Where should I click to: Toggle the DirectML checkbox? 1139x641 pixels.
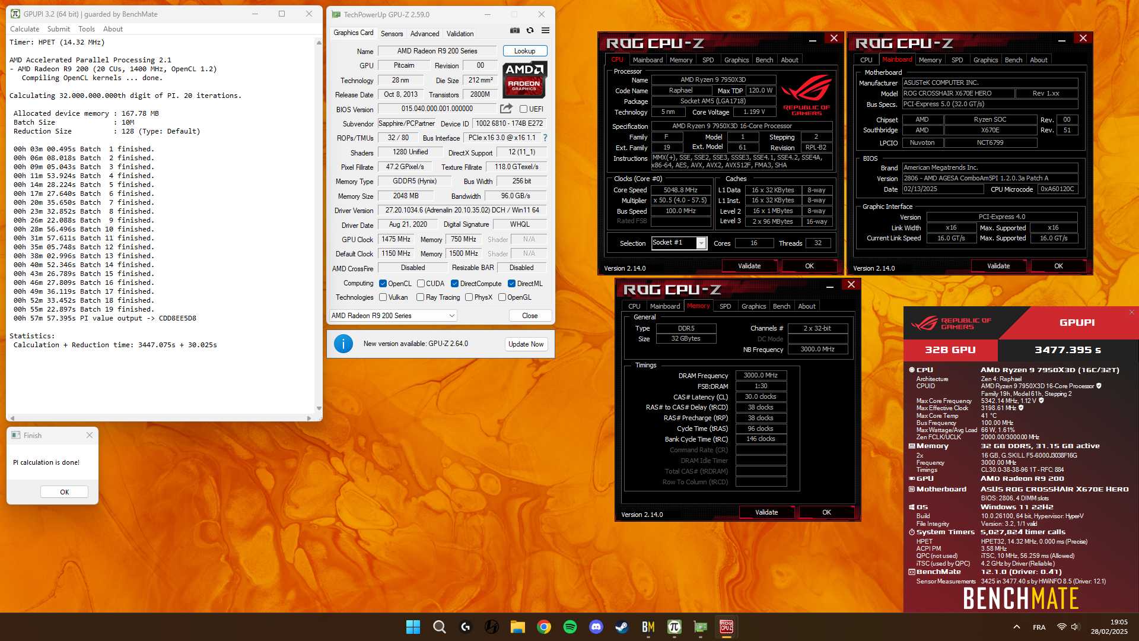511,284
